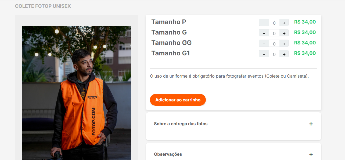Click the Tamanho P quantity field

pos(274,23)
